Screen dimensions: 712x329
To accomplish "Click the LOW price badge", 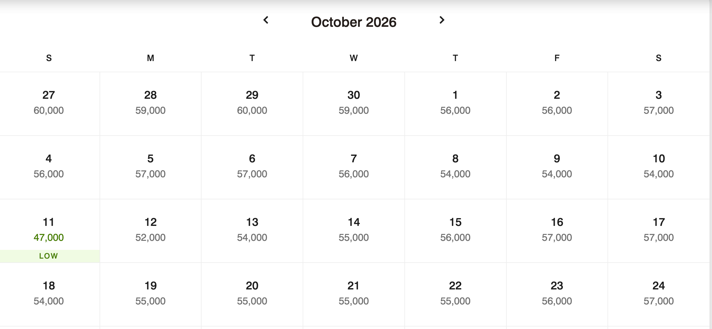I will point(49,256).
